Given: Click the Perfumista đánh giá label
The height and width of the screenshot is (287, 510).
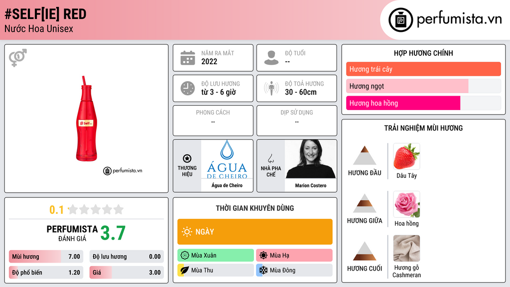Looking at the screenshot, I should pyautogui.click(x=72, y=233).
